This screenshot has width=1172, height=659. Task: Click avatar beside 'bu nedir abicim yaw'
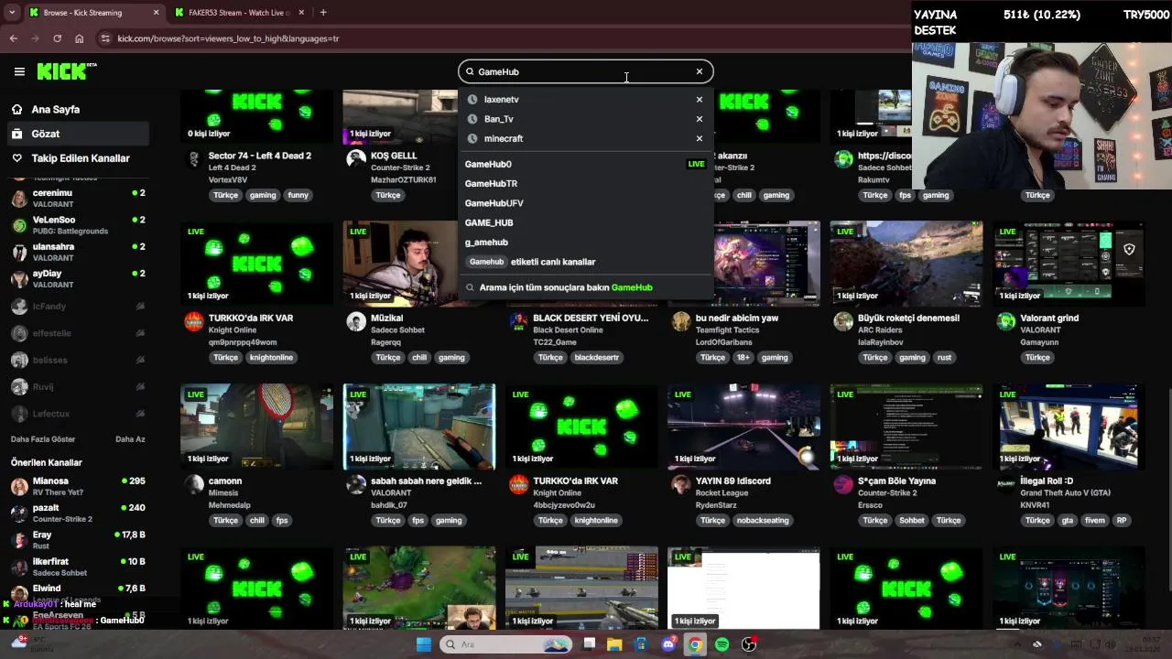[x=680, y=321]
